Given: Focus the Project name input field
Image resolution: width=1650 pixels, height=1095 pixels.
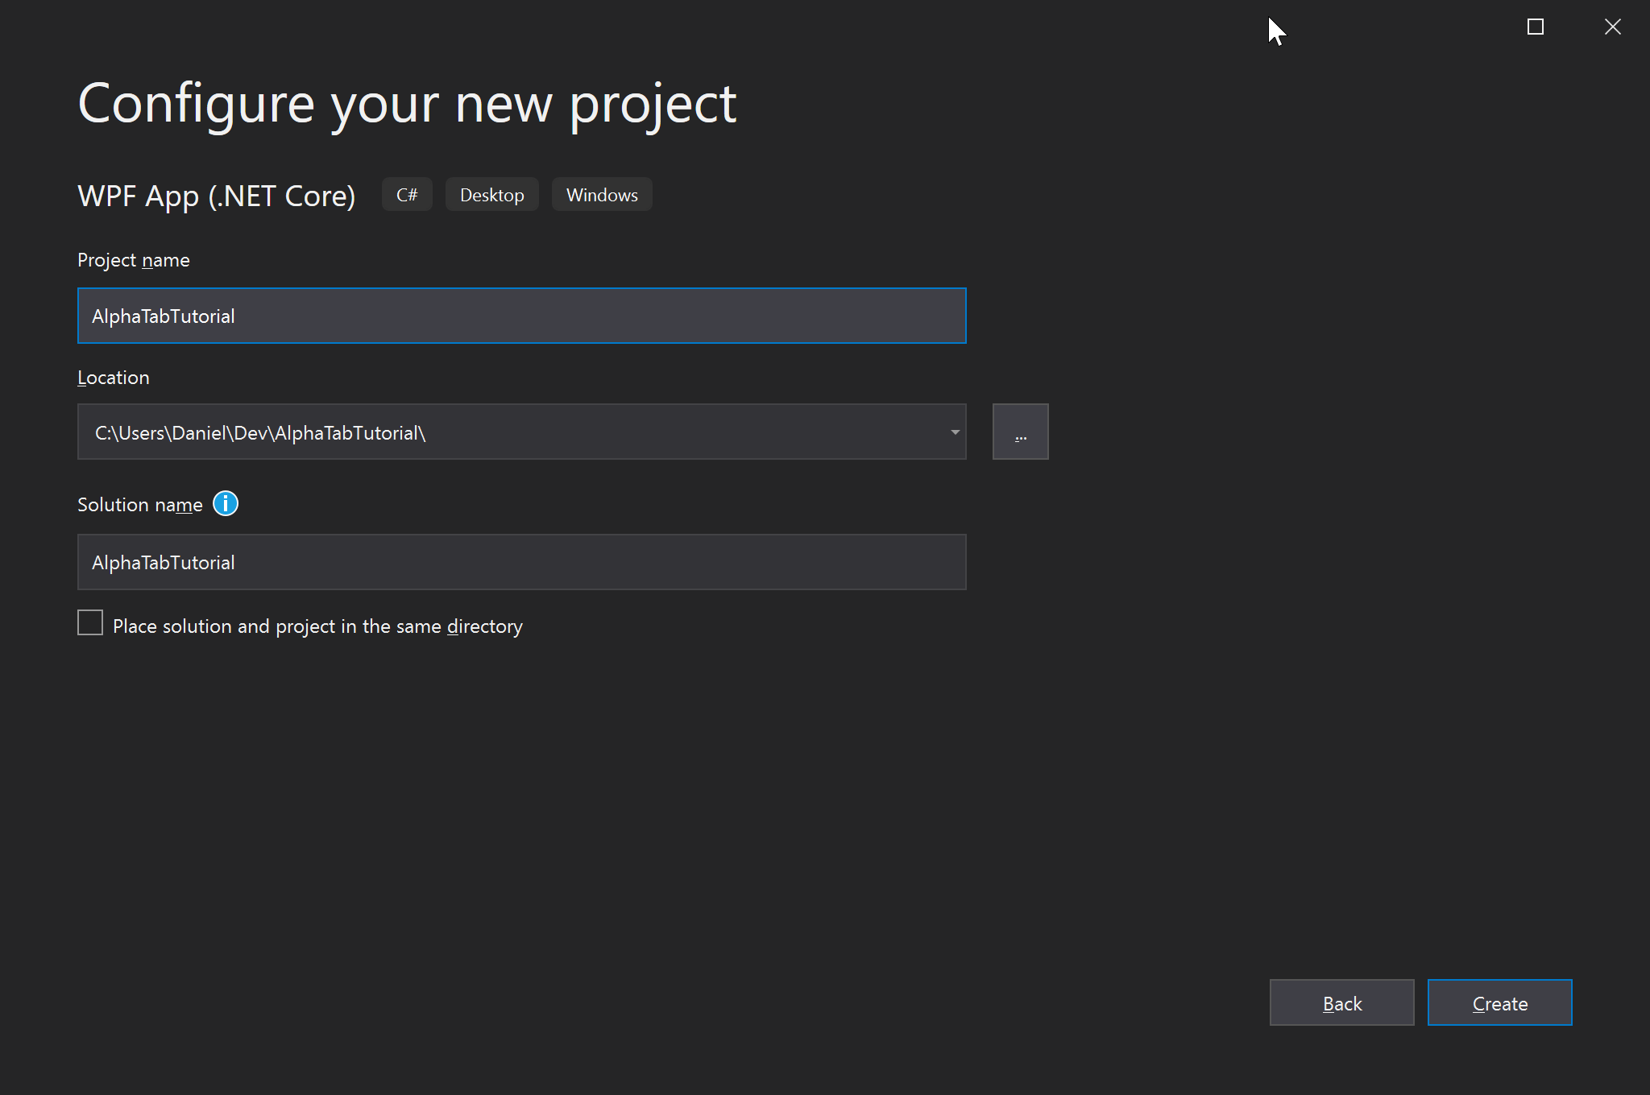Looking at the screenshot, I should click(x=521, y=316).
